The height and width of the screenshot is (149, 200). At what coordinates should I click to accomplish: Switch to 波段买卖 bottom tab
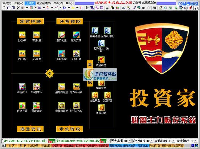178,146
